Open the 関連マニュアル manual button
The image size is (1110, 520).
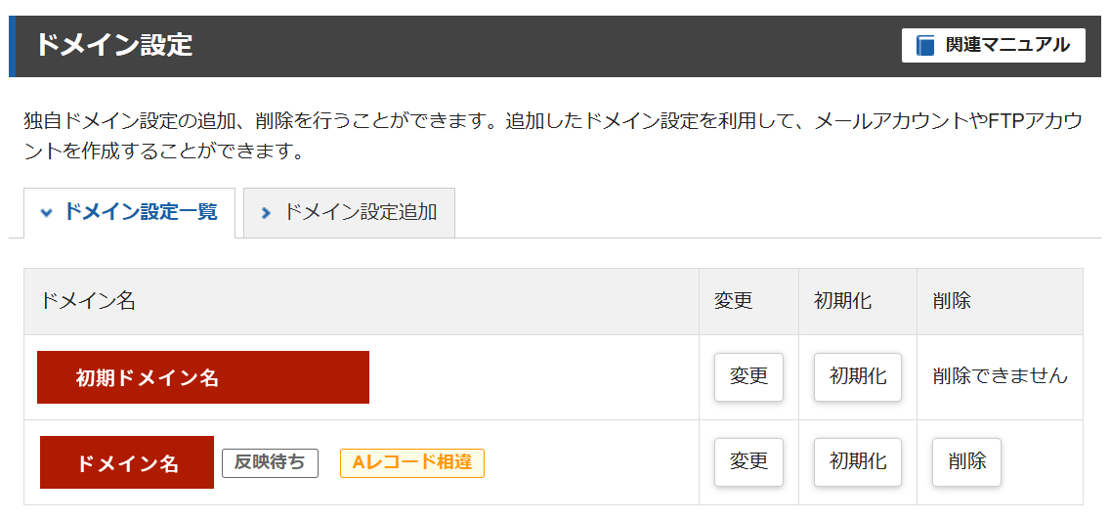(993, 45)
